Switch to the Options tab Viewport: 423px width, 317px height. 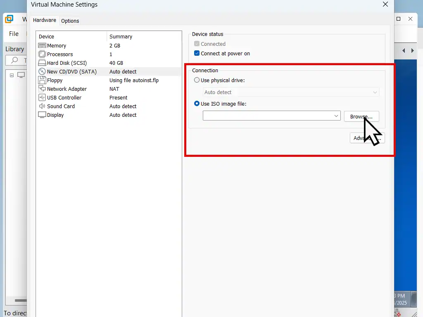tap(70, 21)
